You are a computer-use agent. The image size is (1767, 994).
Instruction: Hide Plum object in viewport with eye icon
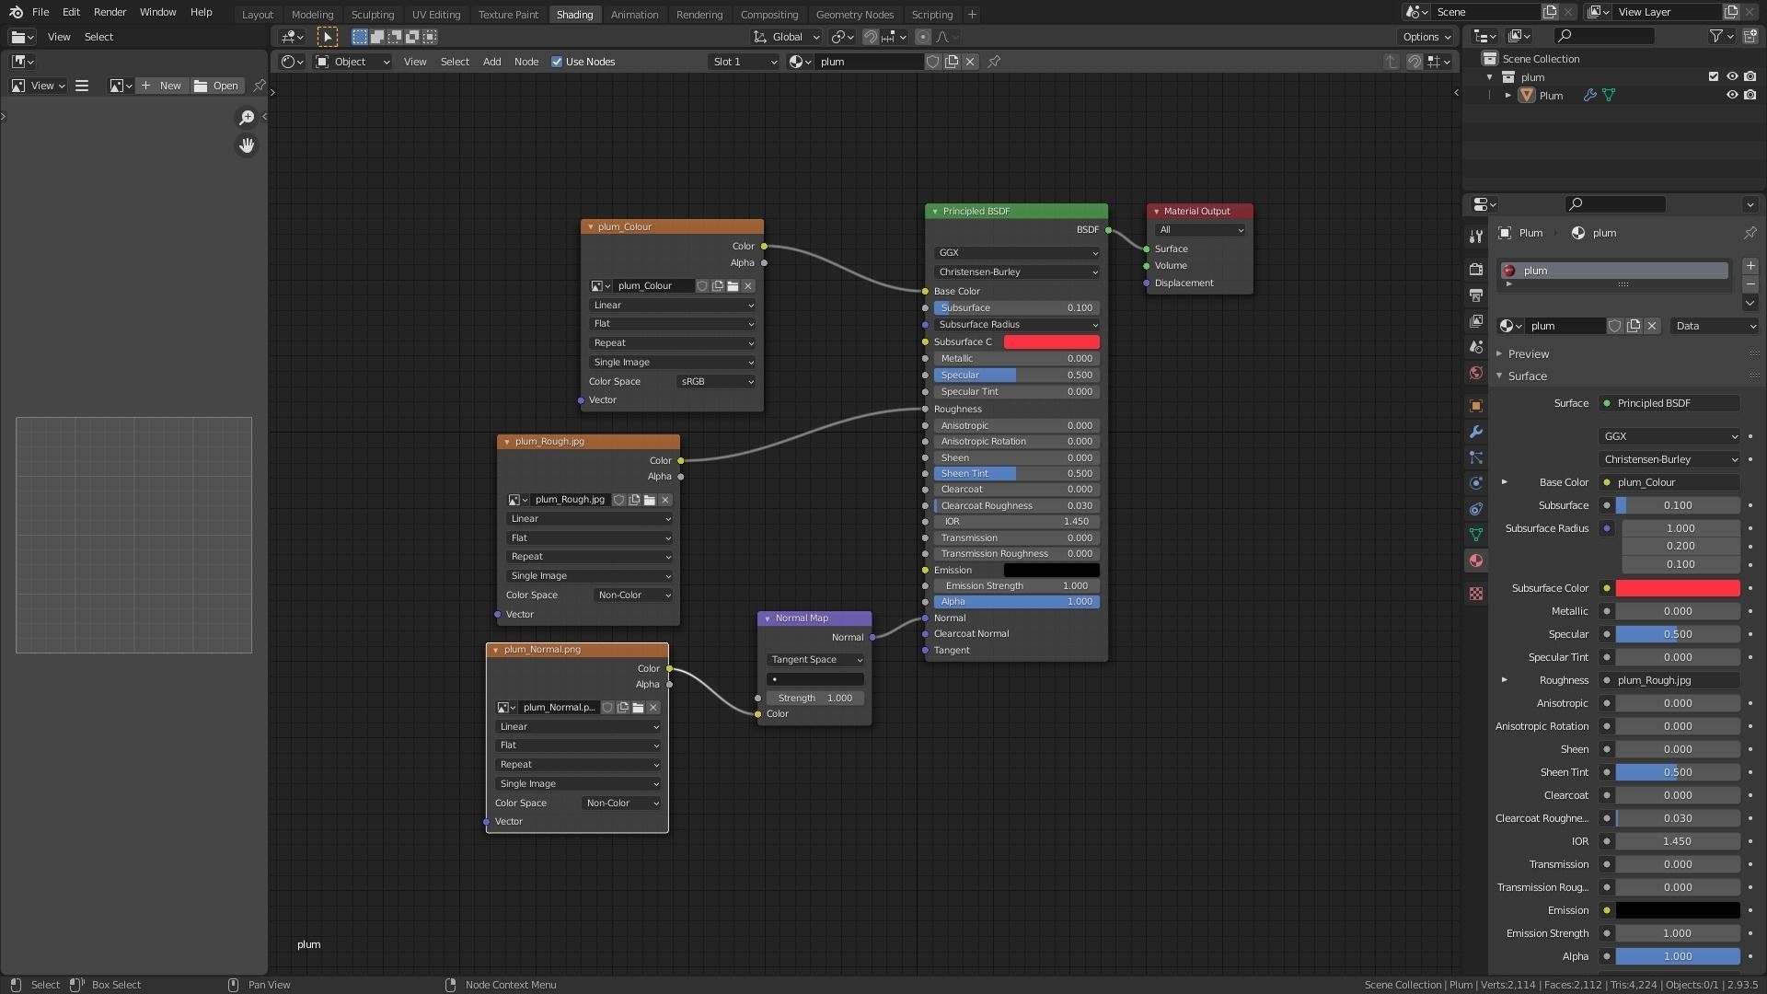[1731, 95]
